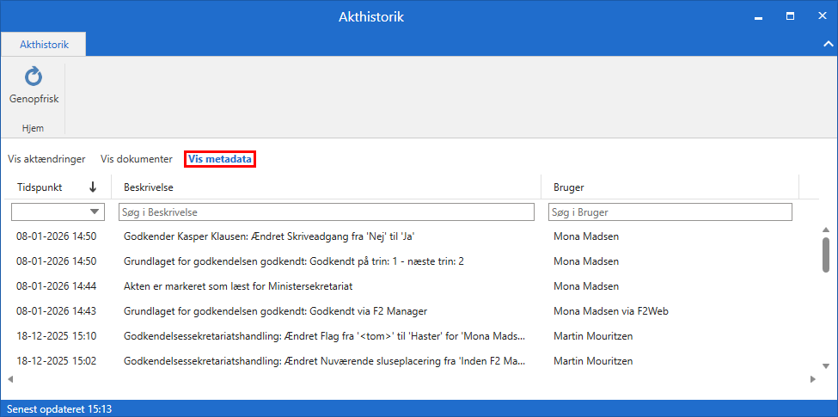Focus the Søg i Bruger field

pyautogui.click(x=670, y=212)
